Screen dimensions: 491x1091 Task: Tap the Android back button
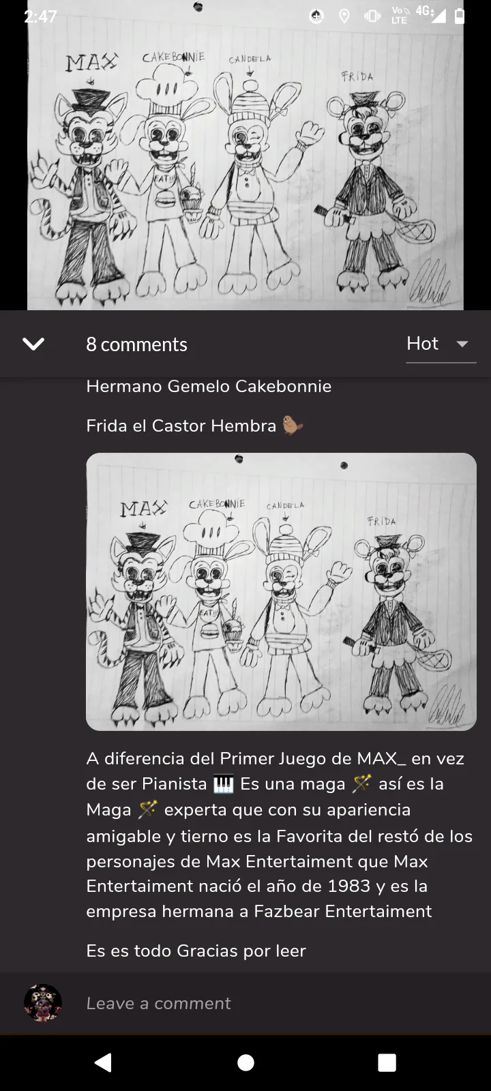tap(104, 1062)
